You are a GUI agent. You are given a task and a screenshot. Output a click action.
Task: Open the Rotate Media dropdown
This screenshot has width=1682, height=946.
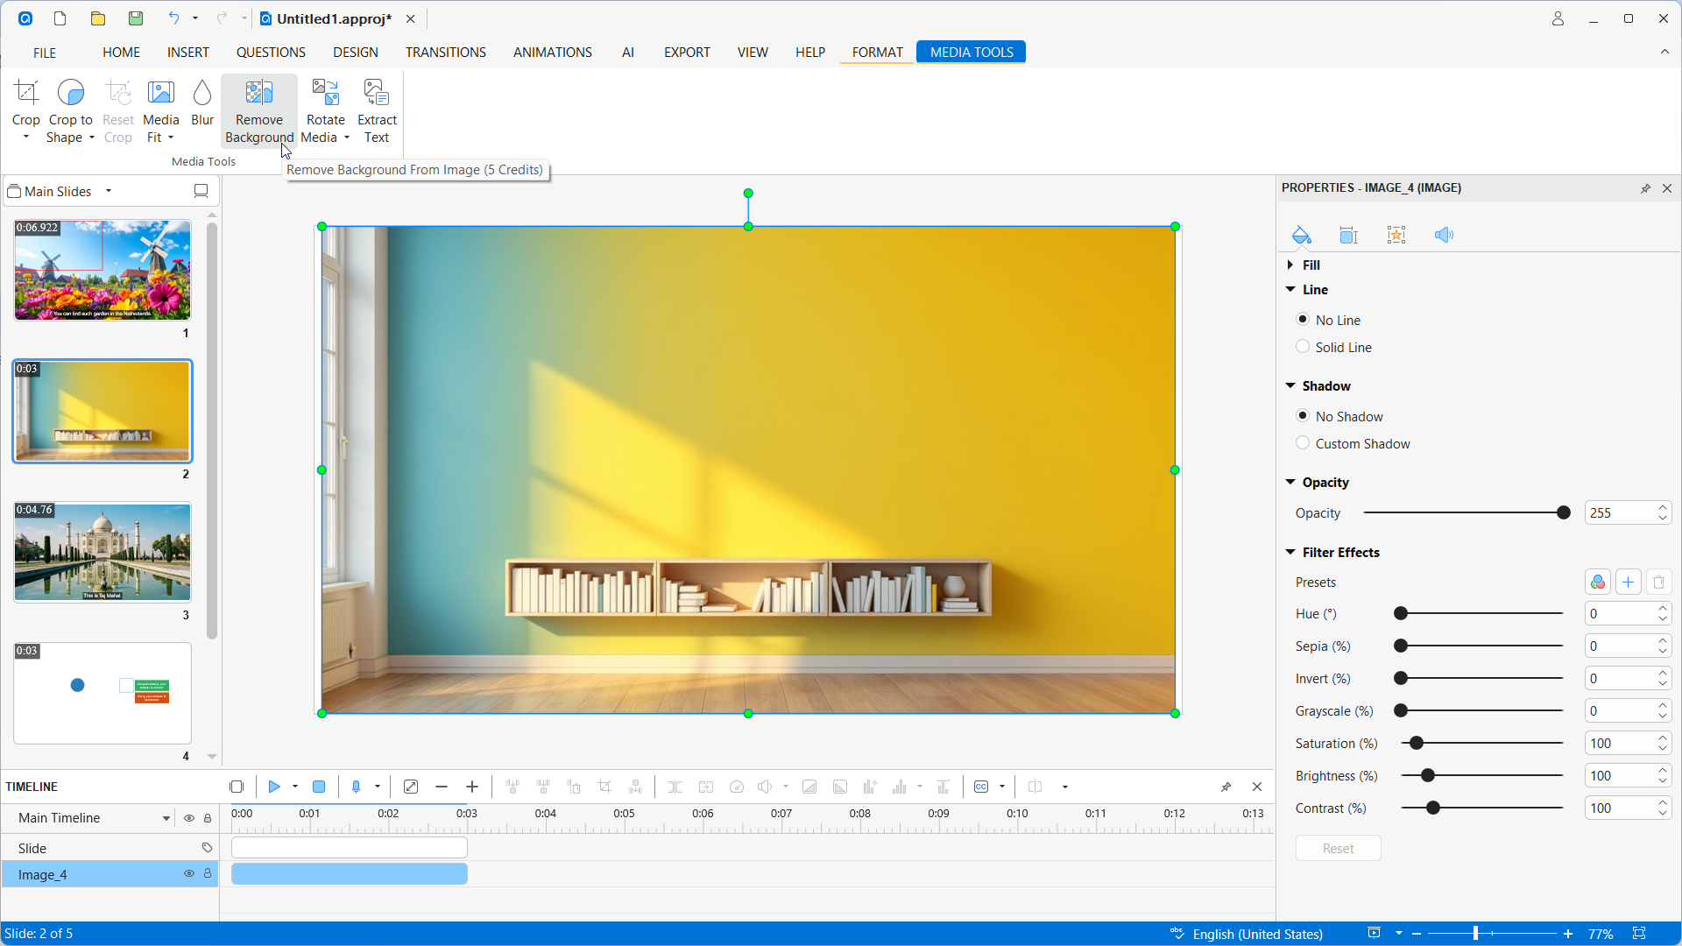(347, 138)
